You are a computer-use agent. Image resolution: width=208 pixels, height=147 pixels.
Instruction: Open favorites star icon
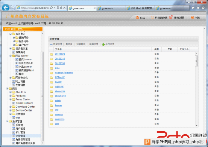coord(198,8)
